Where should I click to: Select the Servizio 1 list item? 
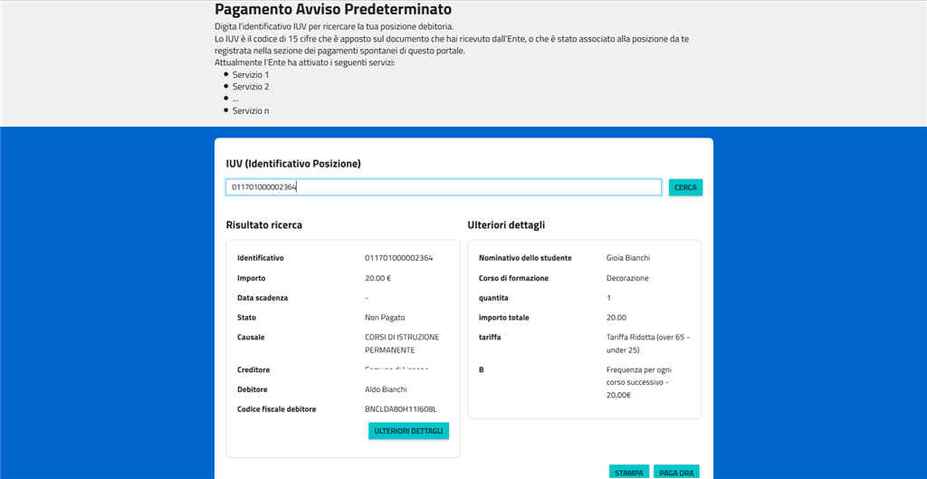[x=251, y=74]
